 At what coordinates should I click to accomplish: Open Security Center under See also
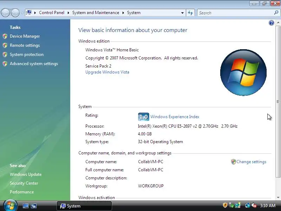[24, 183]
